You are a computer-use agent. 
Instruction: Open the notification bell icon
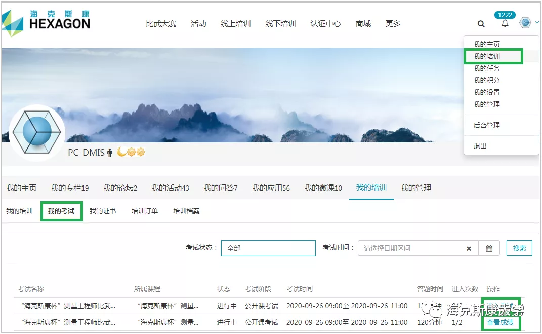pos(505,24)
